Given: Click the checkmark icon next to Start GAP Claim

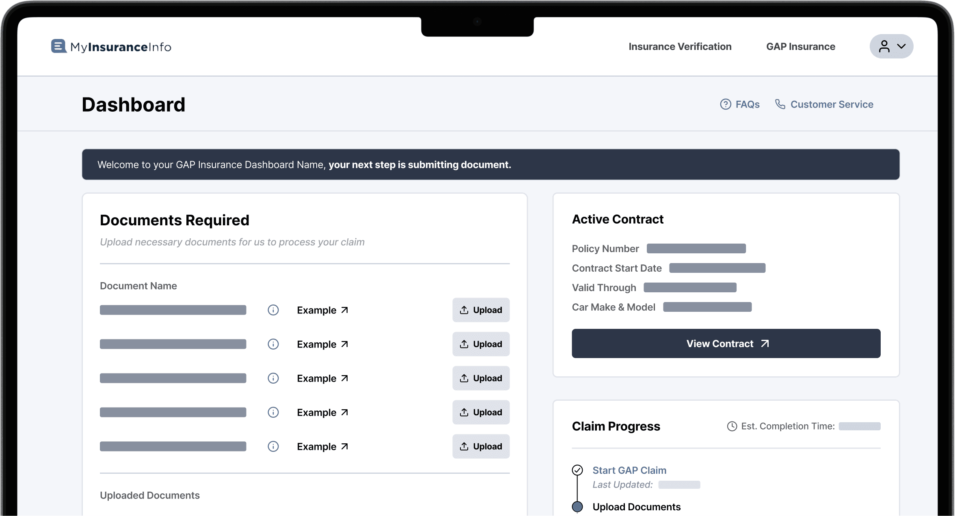Looking at the screenshot, I should (x=577, y=470).
